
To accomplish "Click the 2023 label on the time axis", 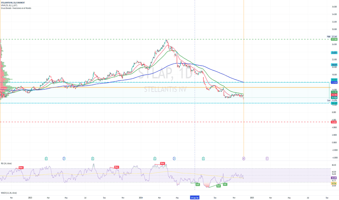I will coord(30,197).
